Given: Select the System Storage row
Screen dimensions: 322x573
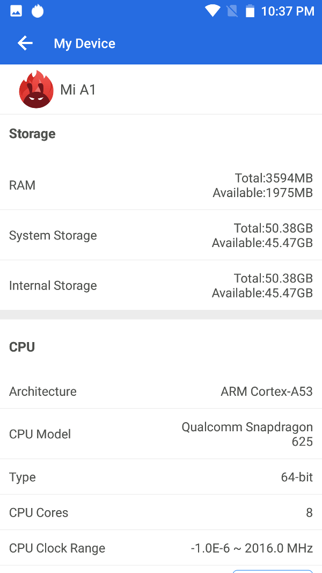Looking at the screenshot, I should point(161,235).
